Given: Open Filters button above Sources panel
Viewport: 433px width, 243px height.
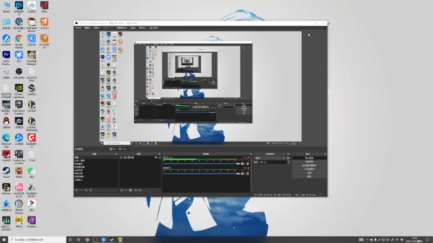Looking at the screenshot, I should coord(123,149).
